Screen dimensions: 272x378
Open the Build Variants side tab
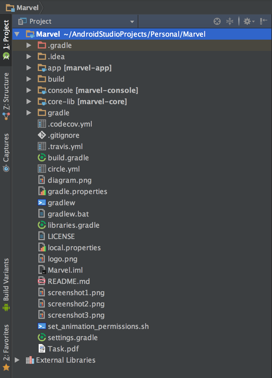click(x=6, y=284)
